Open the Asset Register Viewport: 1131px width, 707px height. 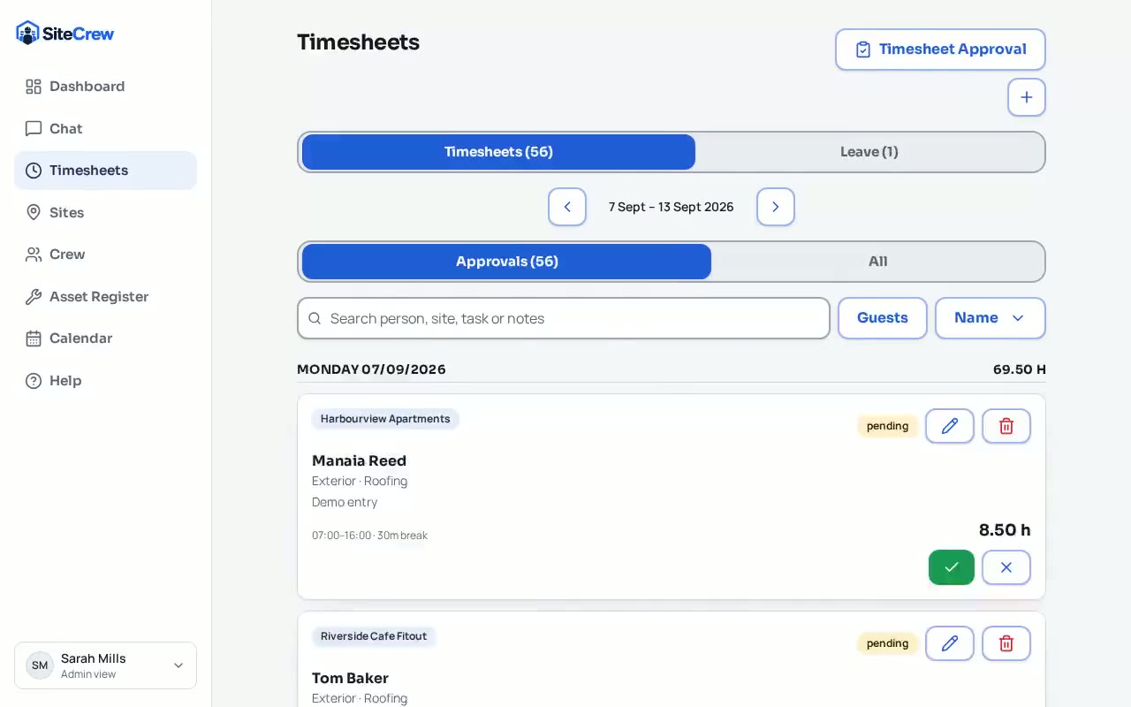(105, 297)
